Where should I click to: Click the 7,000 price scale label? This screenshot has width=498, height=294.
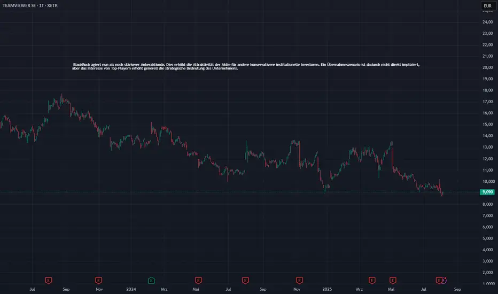487,215
